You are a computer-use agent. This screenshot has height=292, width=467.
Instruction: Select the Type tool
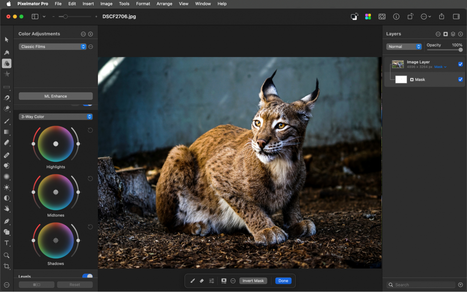click(x=7, y=243)
